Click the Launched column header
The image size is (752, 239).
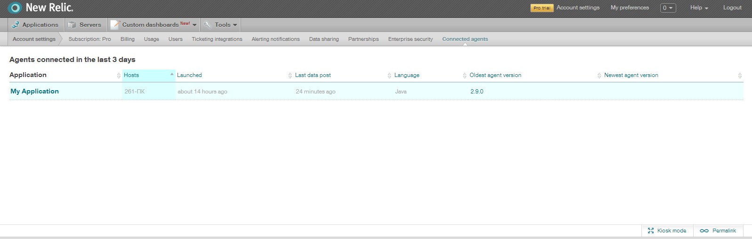pyautogui.click(x=189, y=75)
